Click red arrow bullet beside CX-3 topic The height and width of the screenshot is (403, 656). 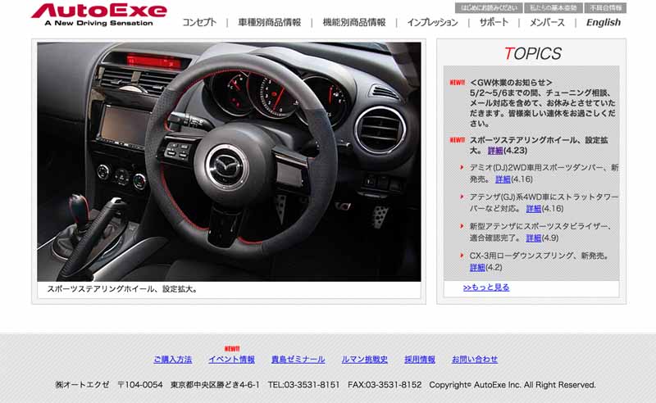(462, 255)
